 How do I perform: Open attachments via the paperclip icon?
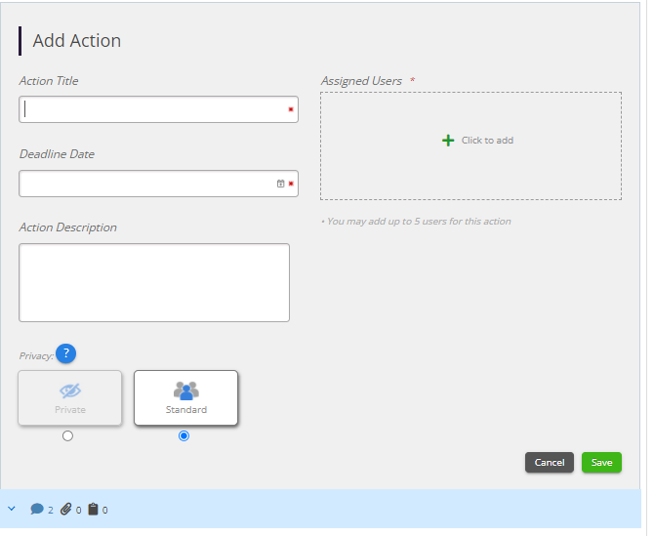[x=65, y=509]
